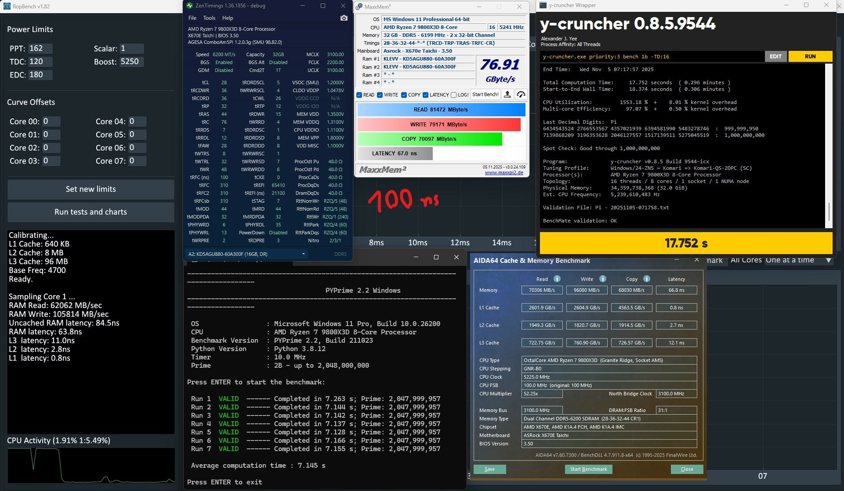The height and width of the screenshot is (491, 844).
Task: Open the www.maxxpi2.de link
Action: point(504,172)
